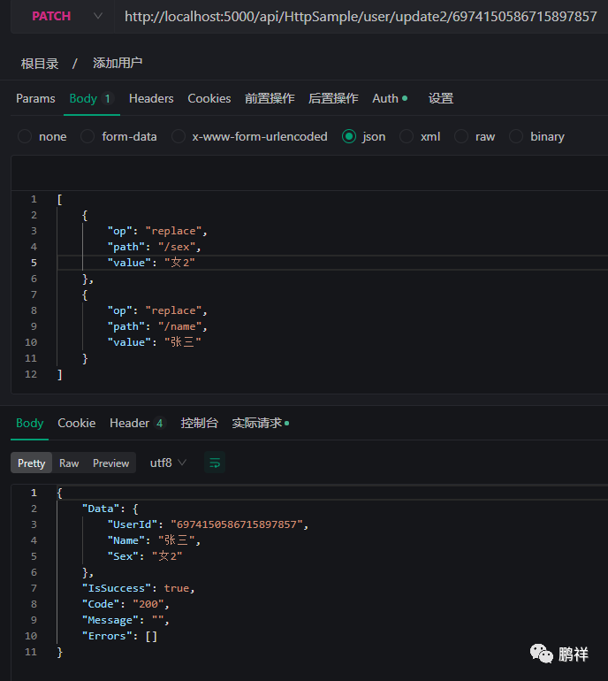This screenshot has width=608, height=681.
Task: Select the Pretty response view
Action: [31, 463]
